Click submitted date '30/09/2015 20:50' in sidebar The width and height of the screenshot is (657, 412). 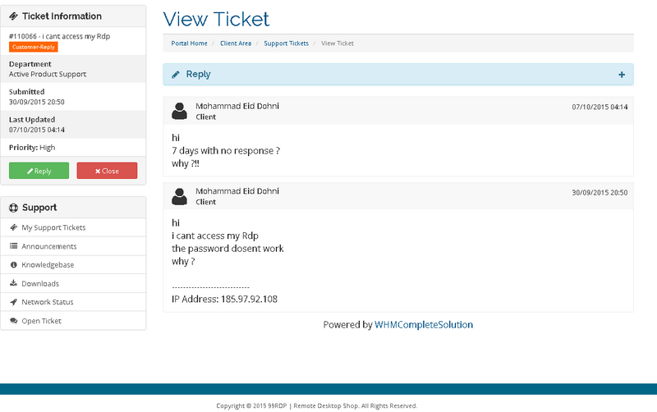pos(37,102)
